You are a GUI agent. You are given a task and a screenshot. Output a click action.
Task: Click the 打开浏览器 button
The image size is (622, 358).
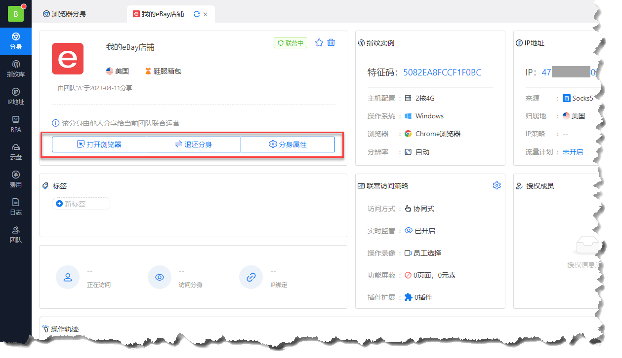(x=99, y=144)
